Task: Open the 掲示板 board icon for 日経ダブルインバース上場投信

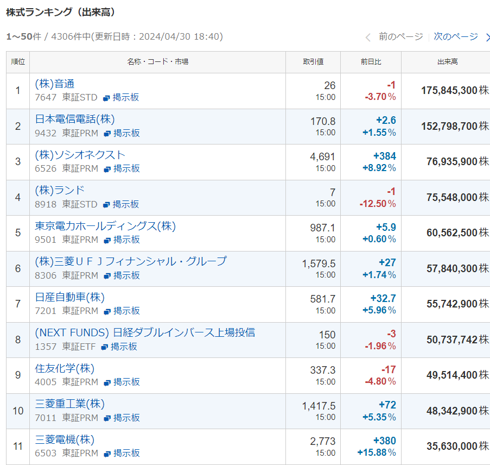Action: (105, 347)
